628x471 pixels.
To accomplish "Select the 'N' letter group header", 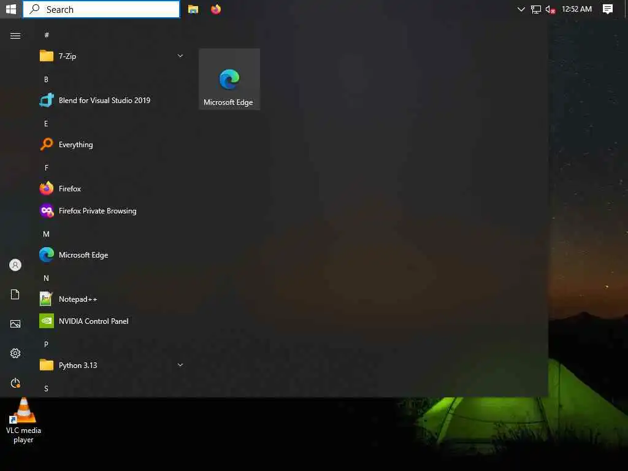I will [x=46, y=278].
